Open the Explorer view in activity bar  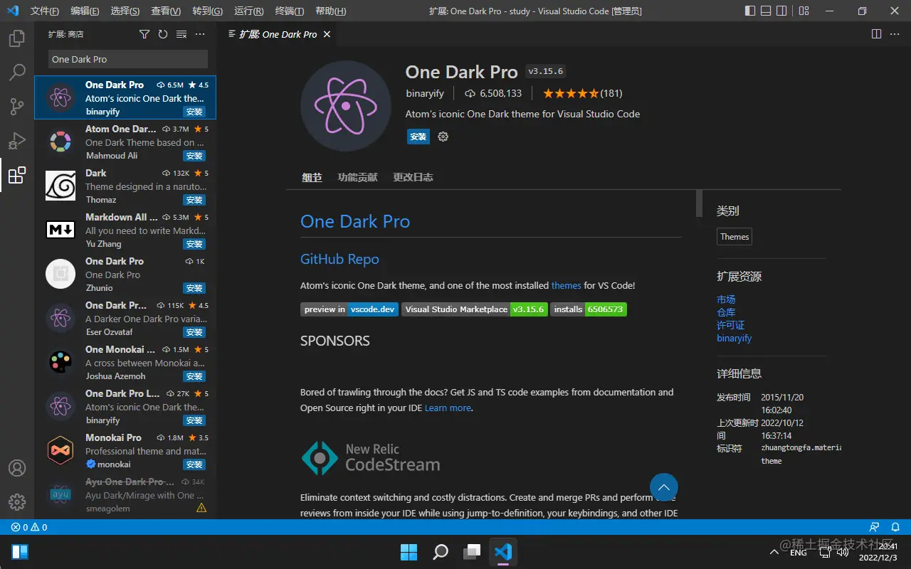point(17,38)
